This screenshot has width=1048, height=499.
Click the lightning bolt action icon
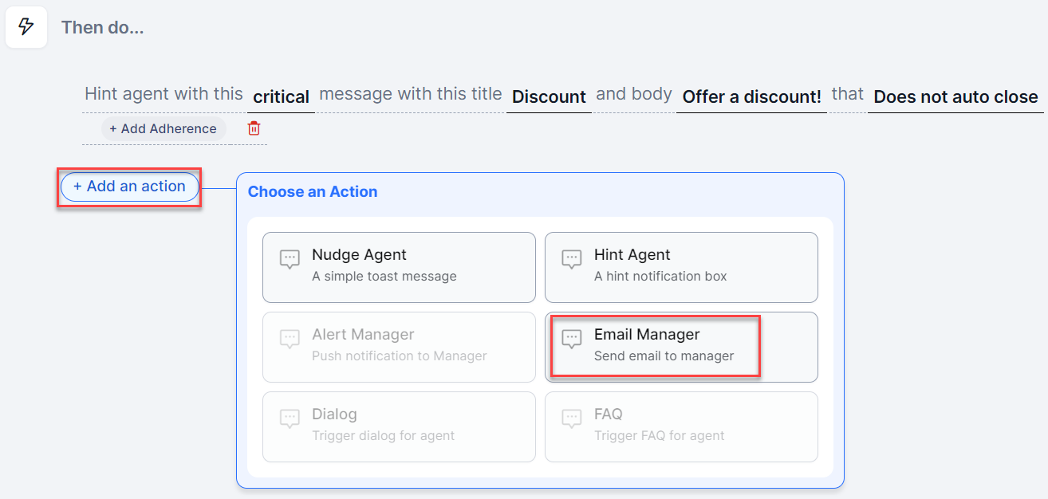26,27
